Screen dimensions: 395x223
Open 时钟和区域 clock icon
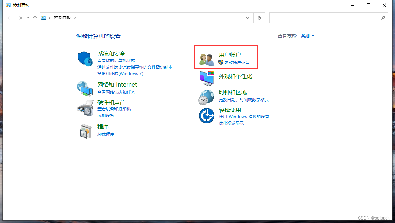point(206,97)
